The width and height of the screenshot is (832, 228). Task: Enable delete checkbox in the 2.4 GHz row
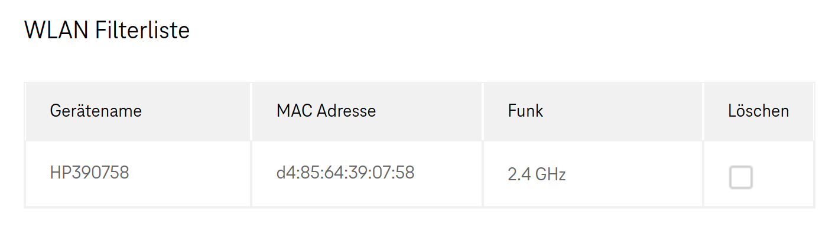point(740,177)
